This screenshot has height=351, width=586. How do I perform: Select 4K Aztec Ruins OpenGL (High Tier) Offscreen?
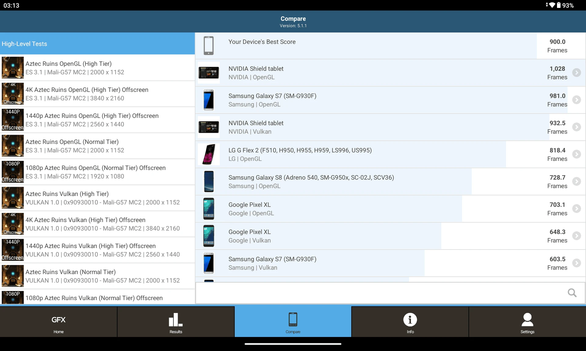(x=97, y=94)
